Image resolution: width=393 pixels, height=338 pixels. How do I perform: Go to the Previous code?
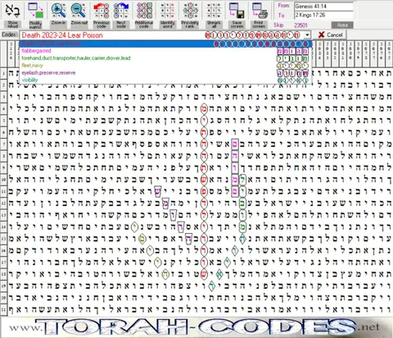(101, 15)
